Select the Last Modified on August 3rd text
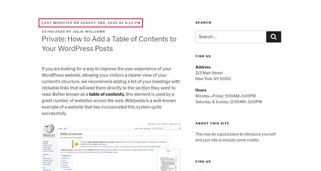The width and height of the screenshot is (321, 171). 91,23
